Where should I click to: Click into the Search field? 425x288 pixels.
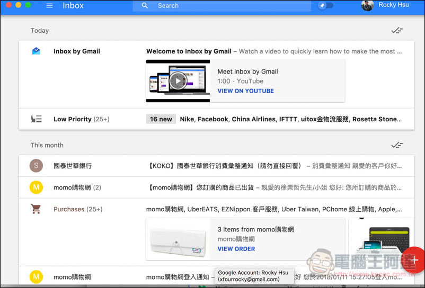point(222,6)
